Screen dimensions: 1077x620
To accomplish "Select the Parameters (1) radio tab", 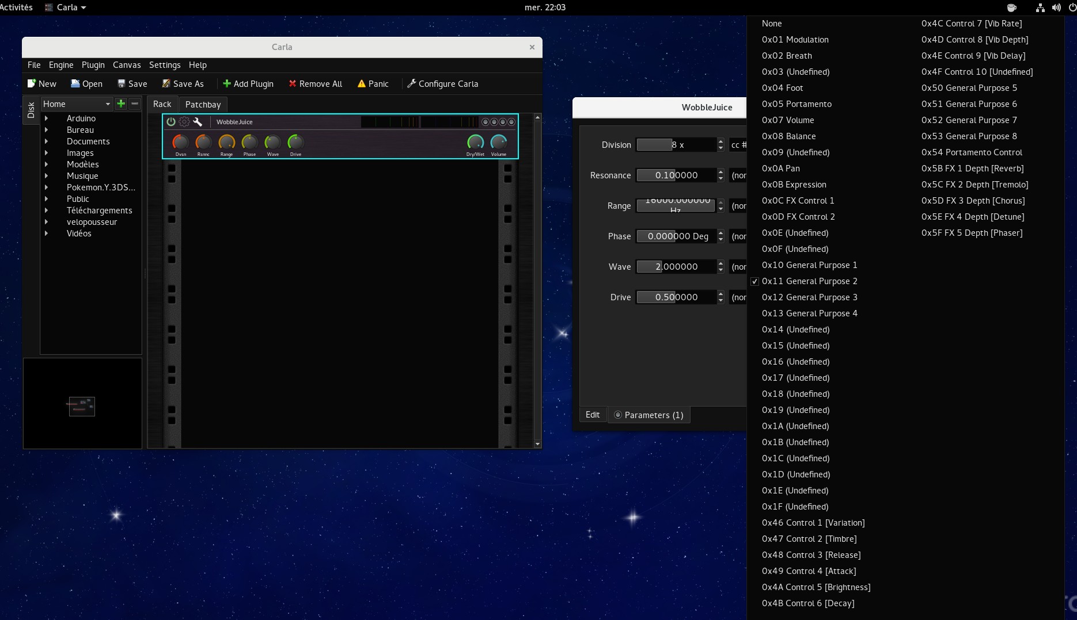I will 649,415.
